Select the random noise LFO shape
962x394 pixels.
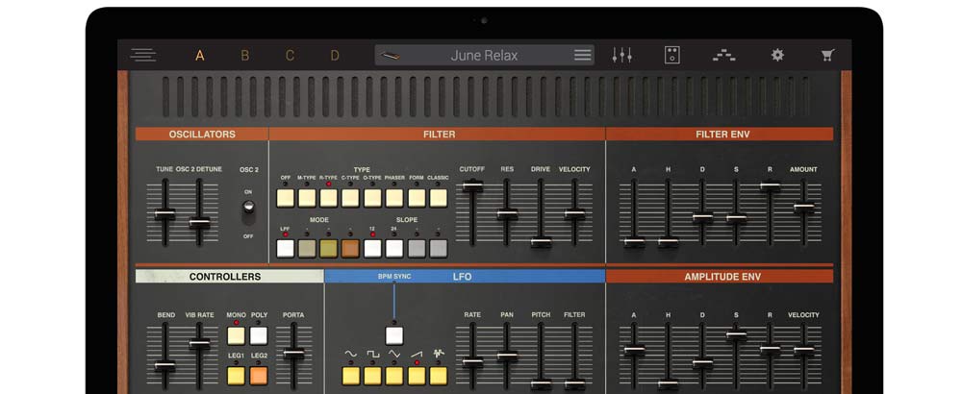[x=438, y=376]
